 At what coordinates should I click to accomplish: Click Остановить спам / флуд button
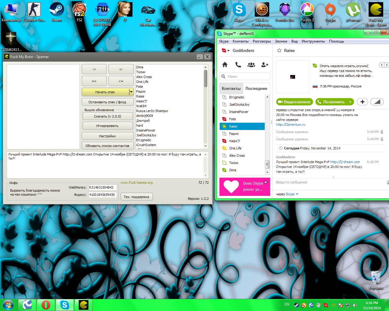pyautogui.click(x=108, y=102)
